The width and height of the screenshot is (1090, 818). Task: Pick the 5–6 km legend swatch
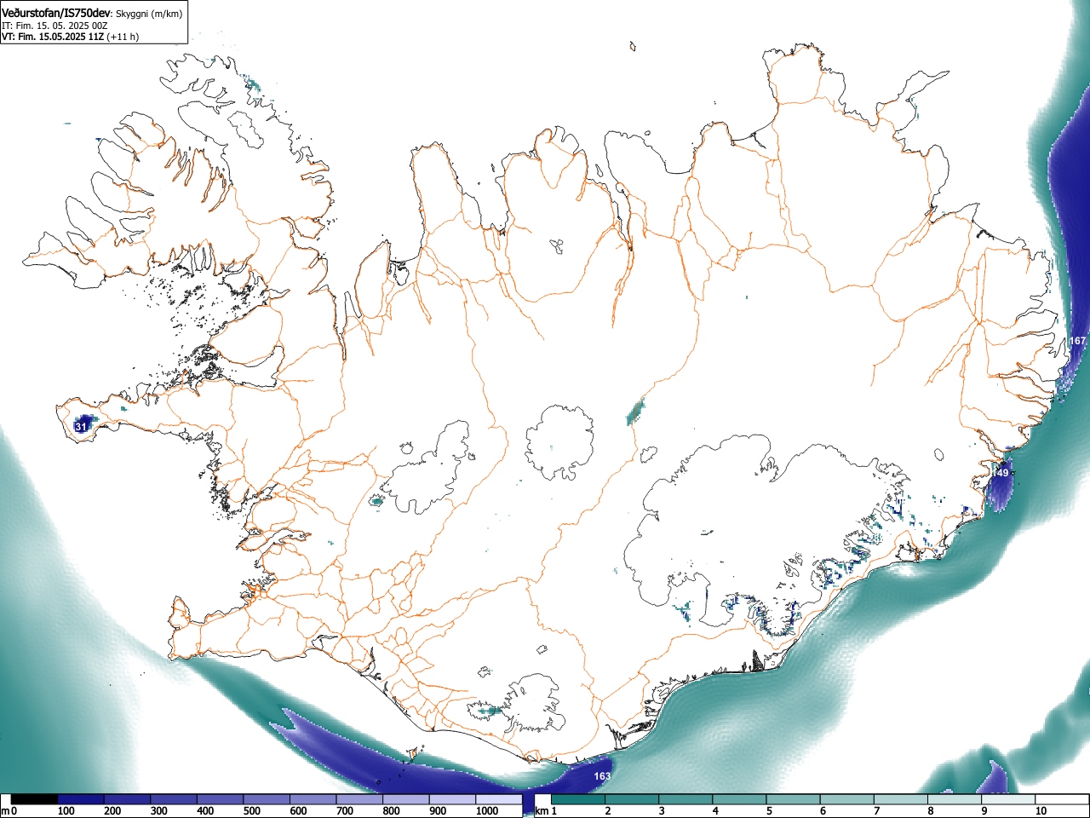click(793, 798)
